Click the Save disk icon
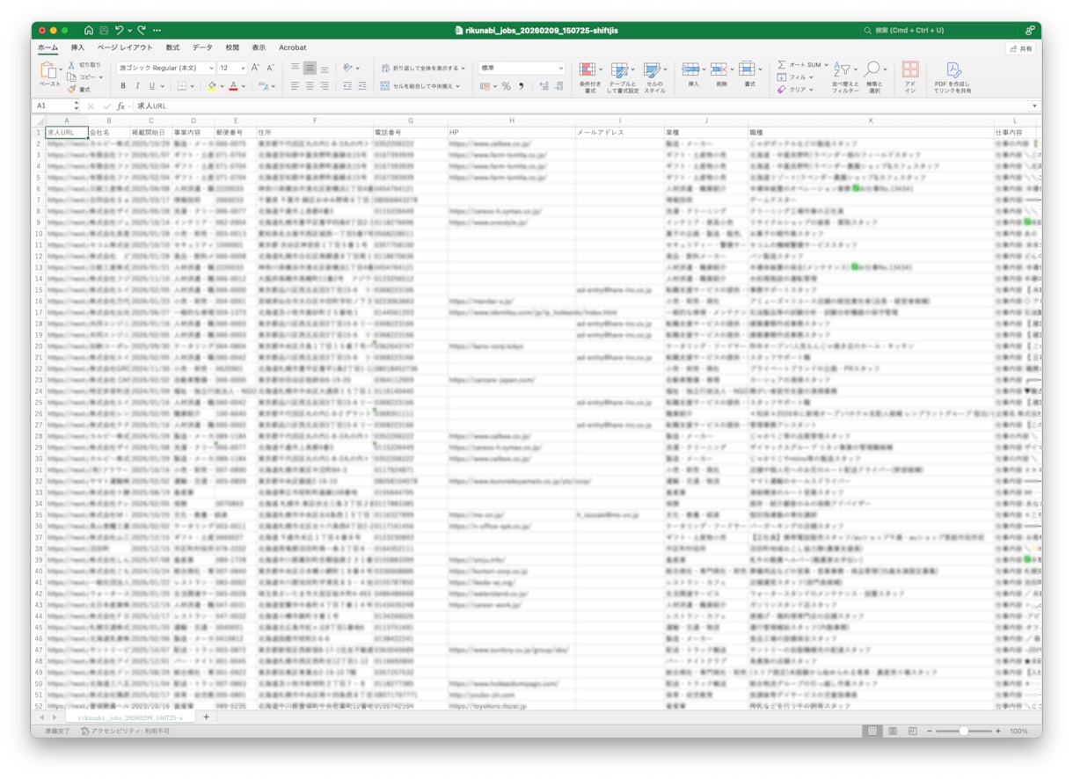This screenshot has width=1073, height=779. point(103,30)
